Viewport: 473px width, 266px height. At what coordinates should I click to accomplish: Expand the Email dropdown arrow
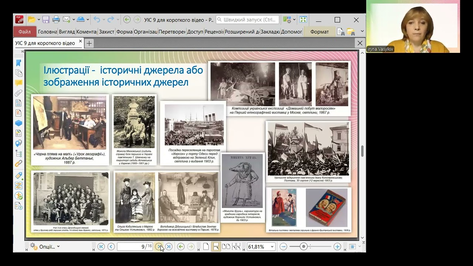click(x=73, y=20)
